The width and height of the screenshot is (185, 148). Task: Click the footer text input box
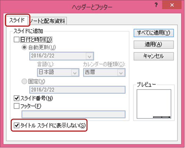coord(73,114)
